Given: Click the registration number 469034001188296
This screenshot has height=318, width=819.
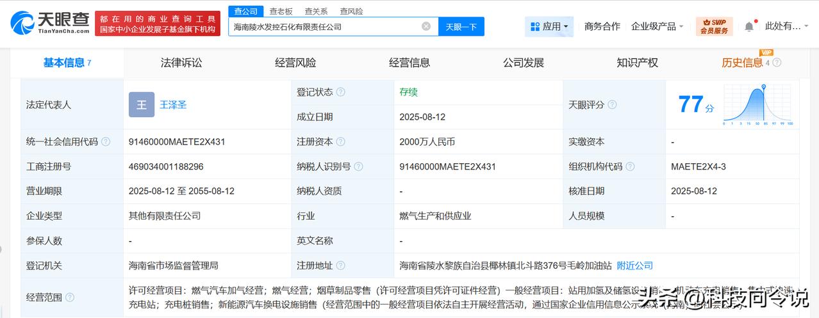Looking at the screenshot, I should tap(166, 166).
